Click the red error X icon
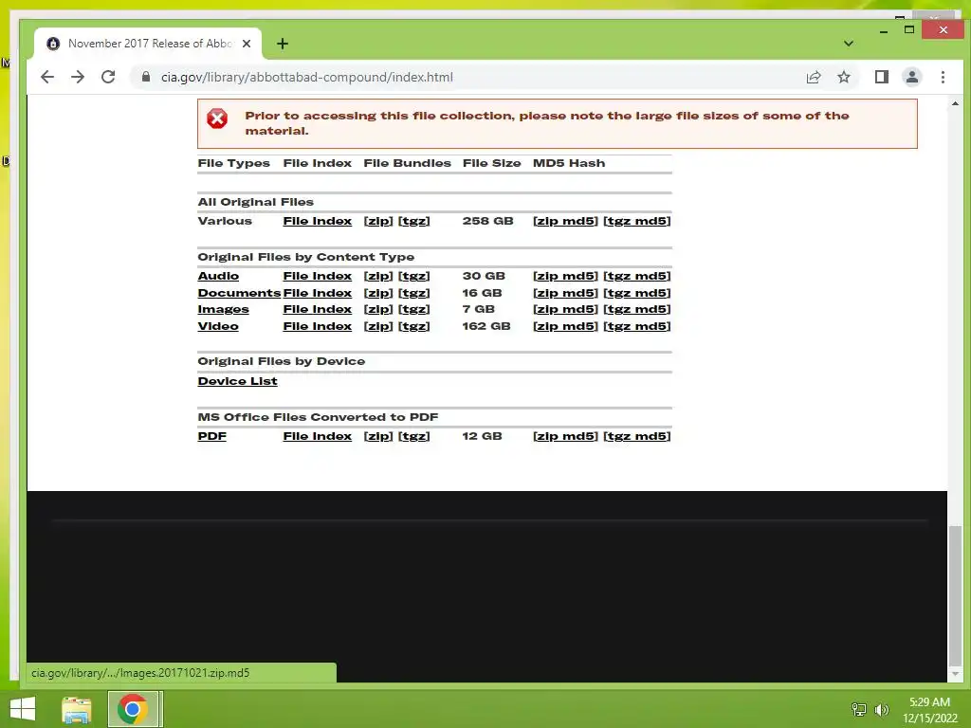The height and width of the screenshot is (728, 971). click(217, 118)
